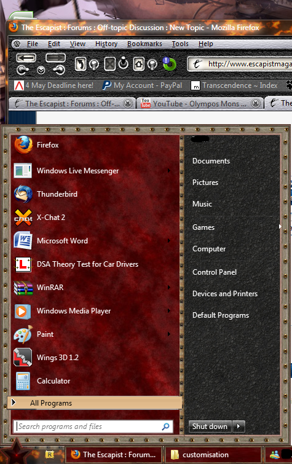Screen dimensions: 292x464
Task: Open Control Panel link
Action: (x=215, y=272)
